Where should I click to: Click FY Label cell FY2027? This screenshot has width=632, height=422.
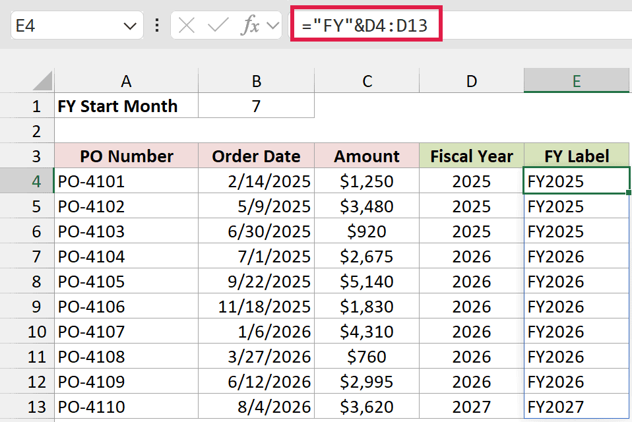(x=577, y=406)
